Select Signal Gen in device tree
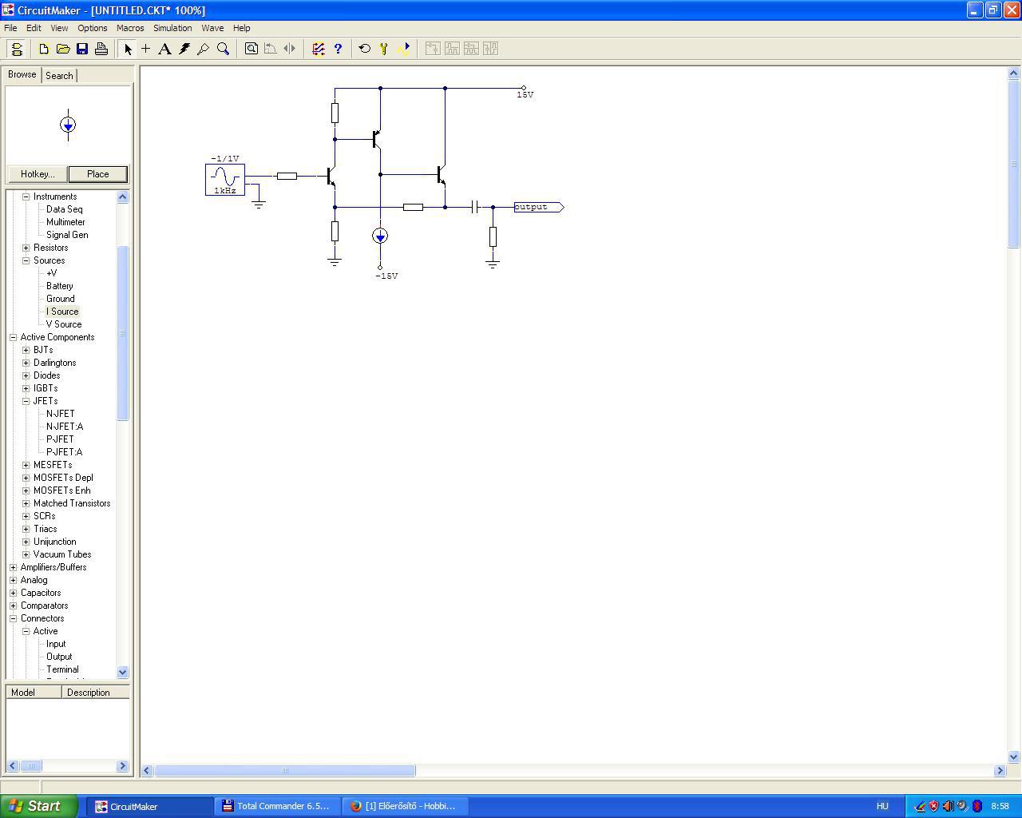Image resolution: width=1022 pixels, height=818 pixels. coord(67,235)
